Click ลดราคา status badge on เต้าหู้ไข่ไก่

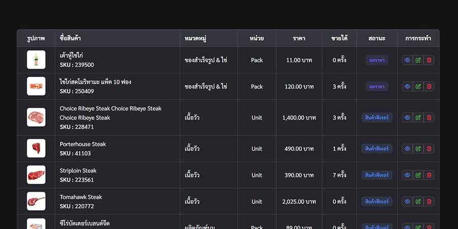click(x=377, y=60)
